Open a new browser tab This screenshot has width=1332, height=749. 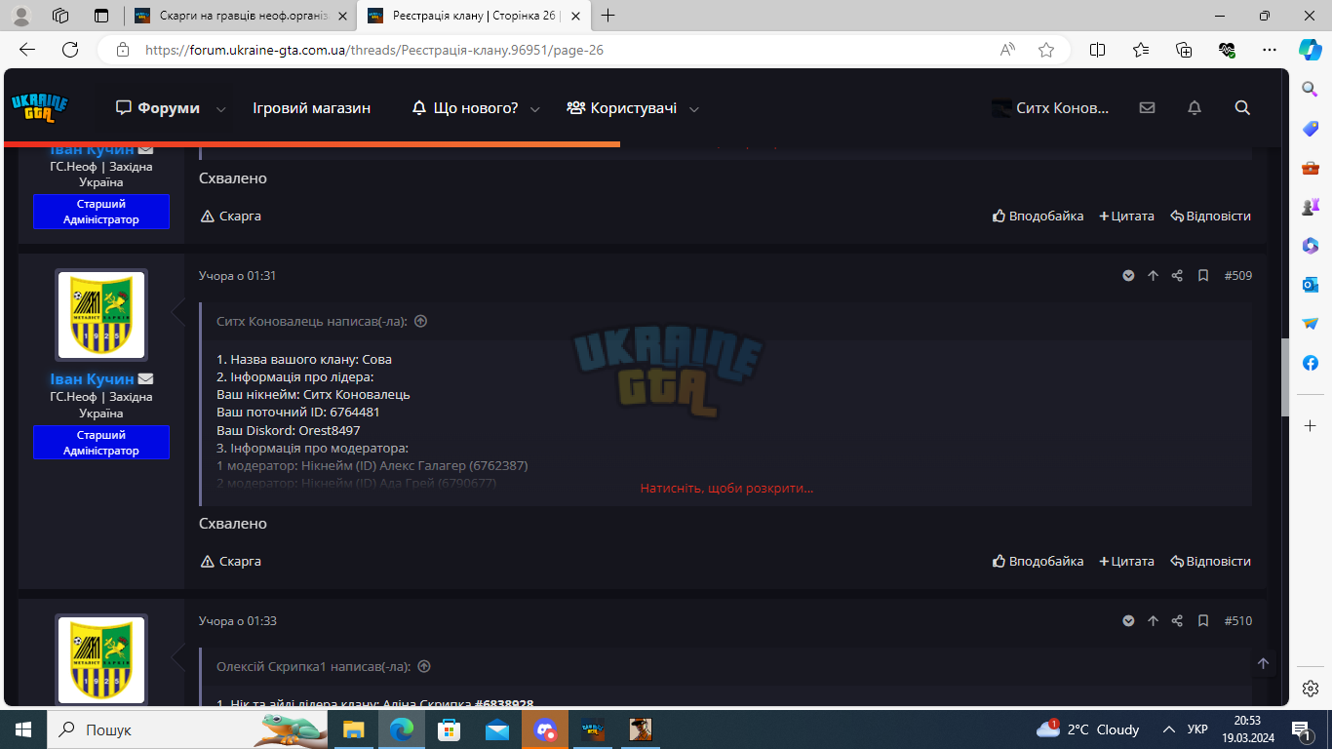tap(608, 16)
